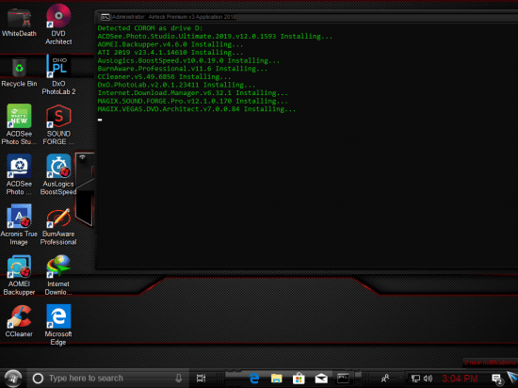Click the DxO.PhotoLab.v2.0.1 installing line

pos(176,85)
